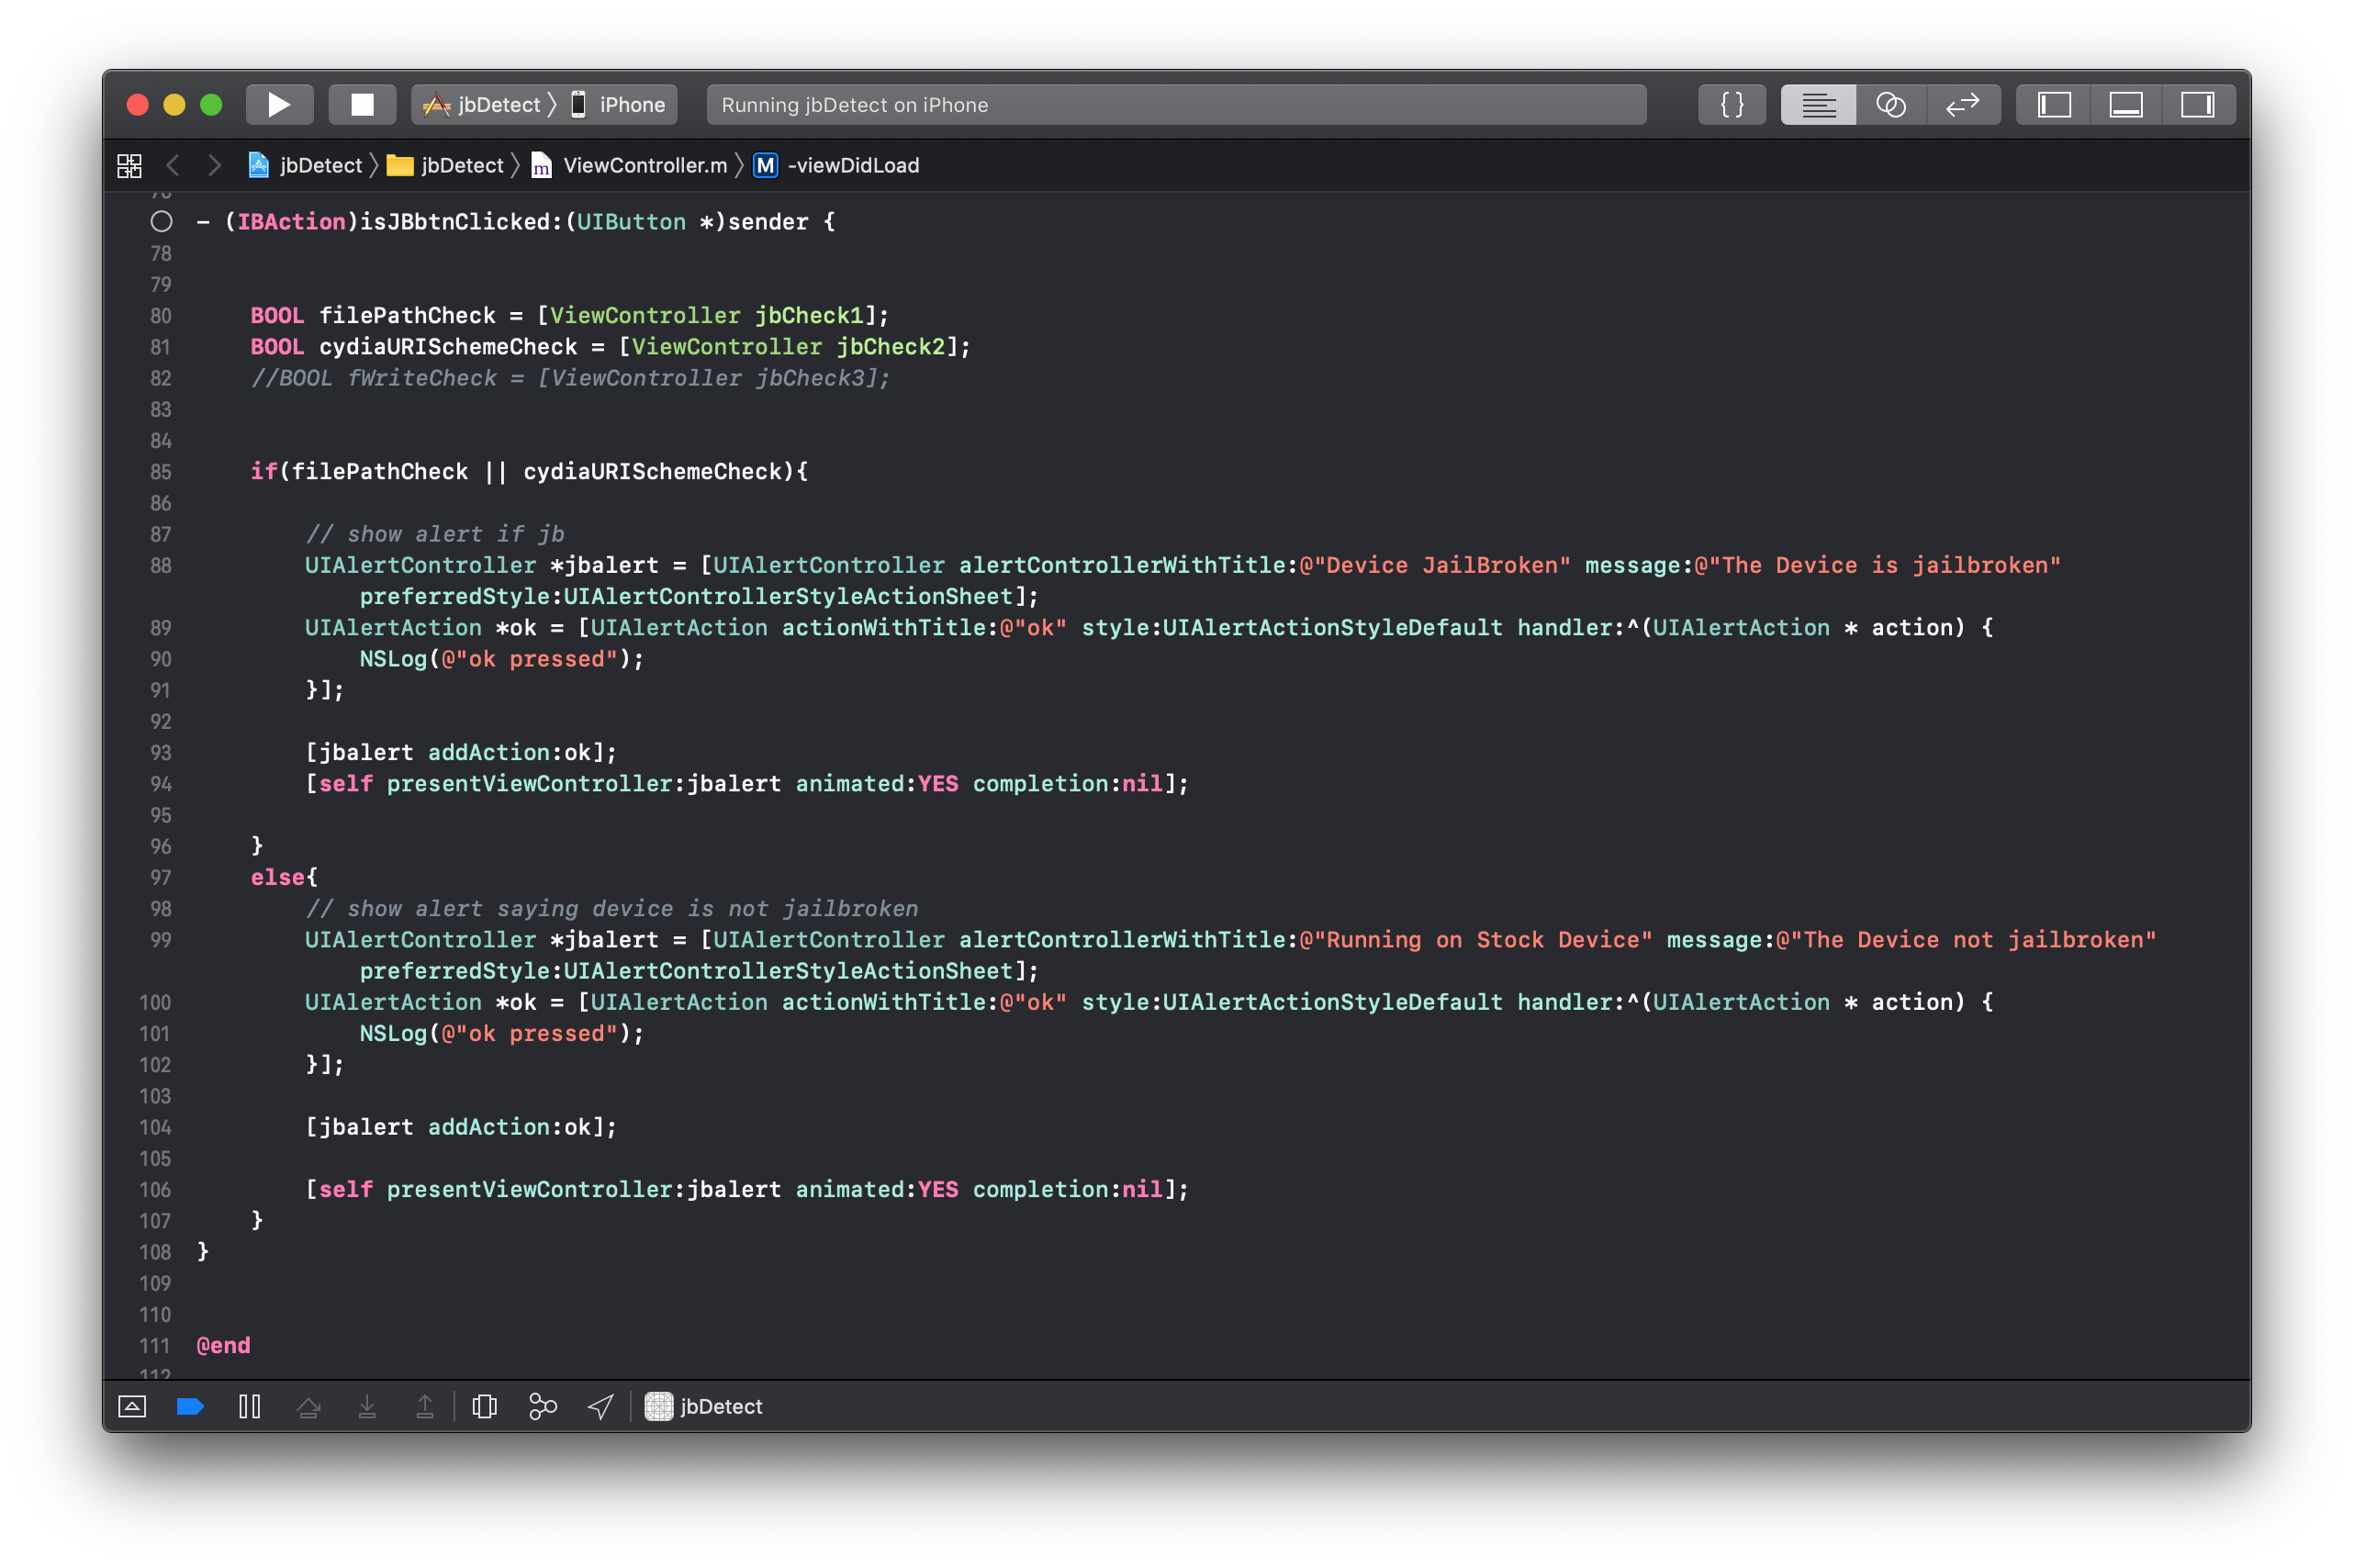
Task: Switch to the Assistant editor
Action: point(1890,105)
